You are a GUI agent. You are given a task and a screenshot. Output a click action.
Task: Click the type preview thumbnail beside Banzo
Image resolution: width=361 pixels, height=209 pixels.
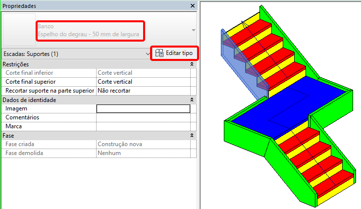18,31
